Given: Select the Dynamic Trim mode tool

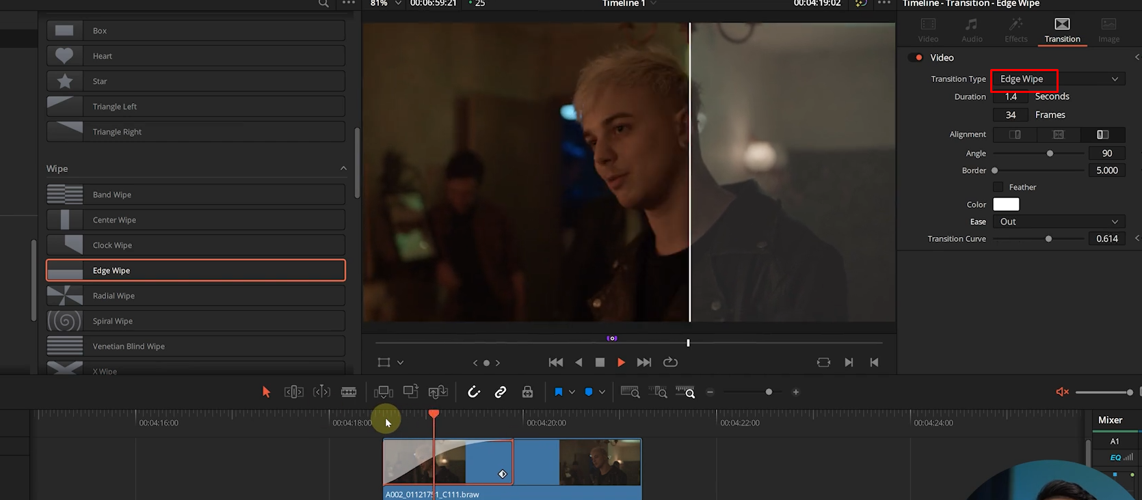Looking at the screenshot, I should coord(321,392).
